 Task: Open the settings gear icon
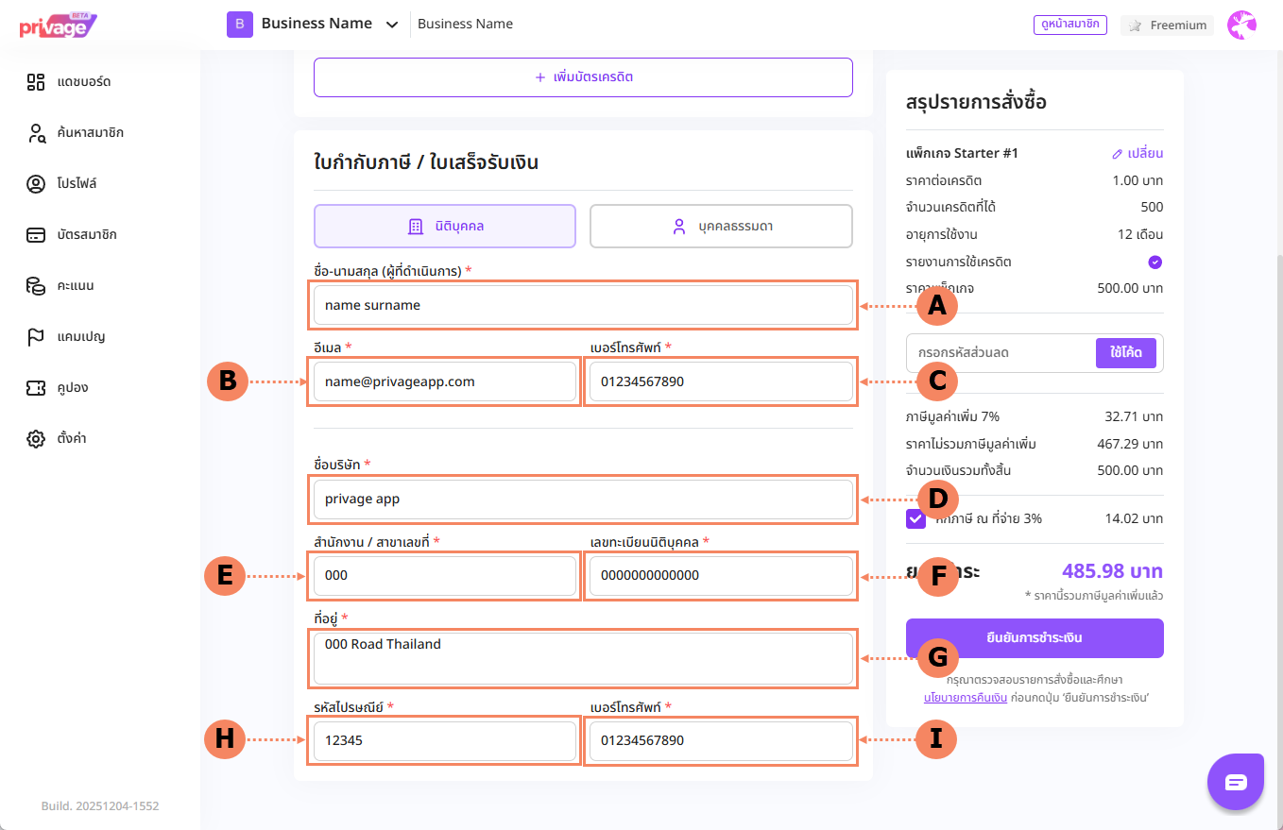(x=36, y=439)
